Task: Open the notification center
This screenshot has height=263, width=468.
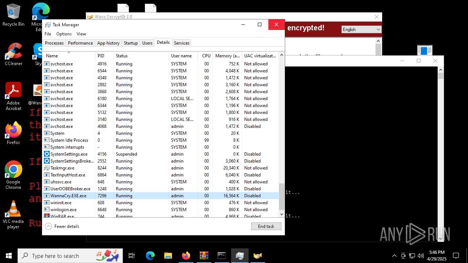Action: [x=456, y=256]
